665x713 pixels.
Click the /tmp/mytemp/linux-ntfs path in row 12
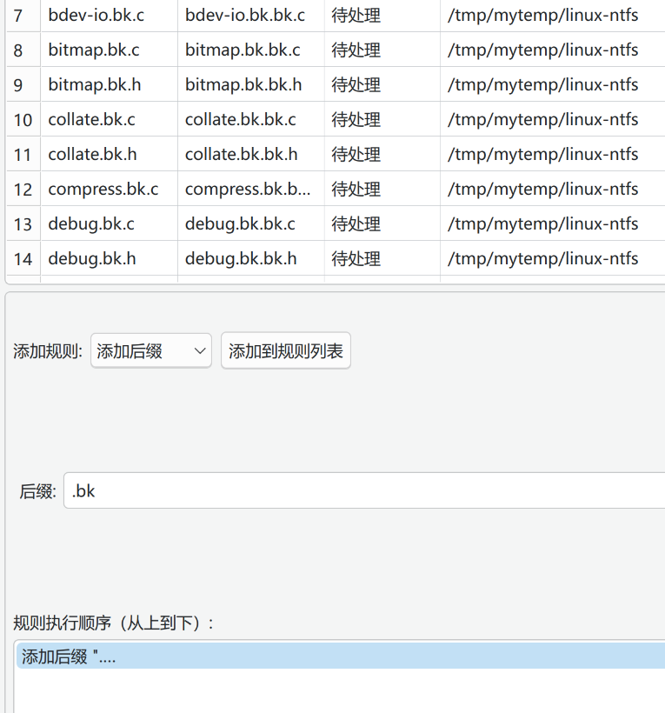(x=553, y=189)
